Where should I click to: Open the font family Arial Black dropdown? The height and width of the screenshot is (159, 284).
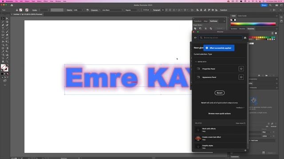tap(122, 10)
